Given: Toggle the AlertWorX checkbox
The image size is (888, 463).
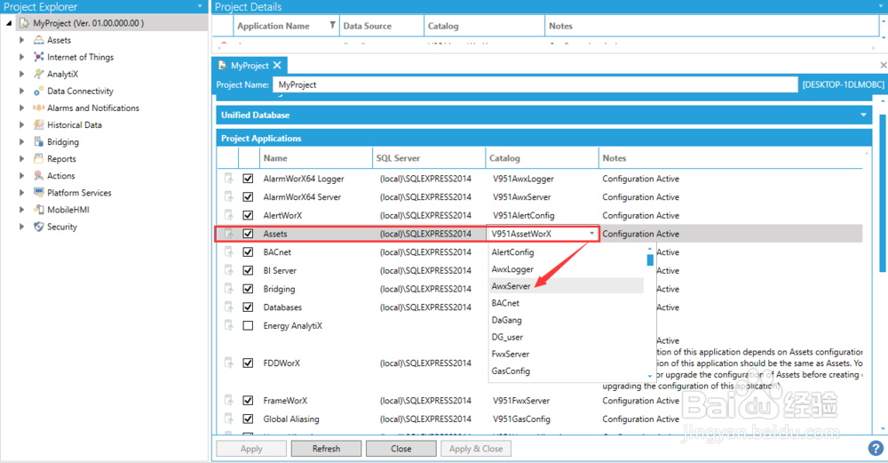Looking at the screenshot, I should [x=248, y=215].
